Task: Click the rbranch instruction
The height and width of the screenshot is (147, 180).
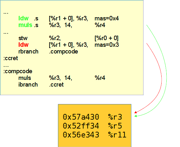Action: (x=28, y=52)
